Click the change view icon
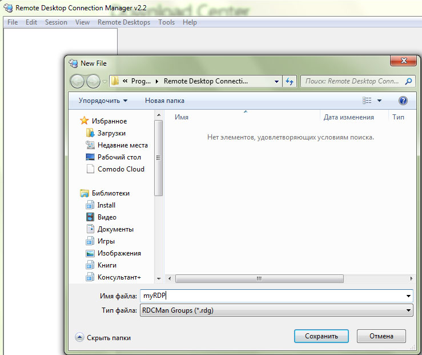The width and height of the screenshot is (422, 355). coord(367,101)
